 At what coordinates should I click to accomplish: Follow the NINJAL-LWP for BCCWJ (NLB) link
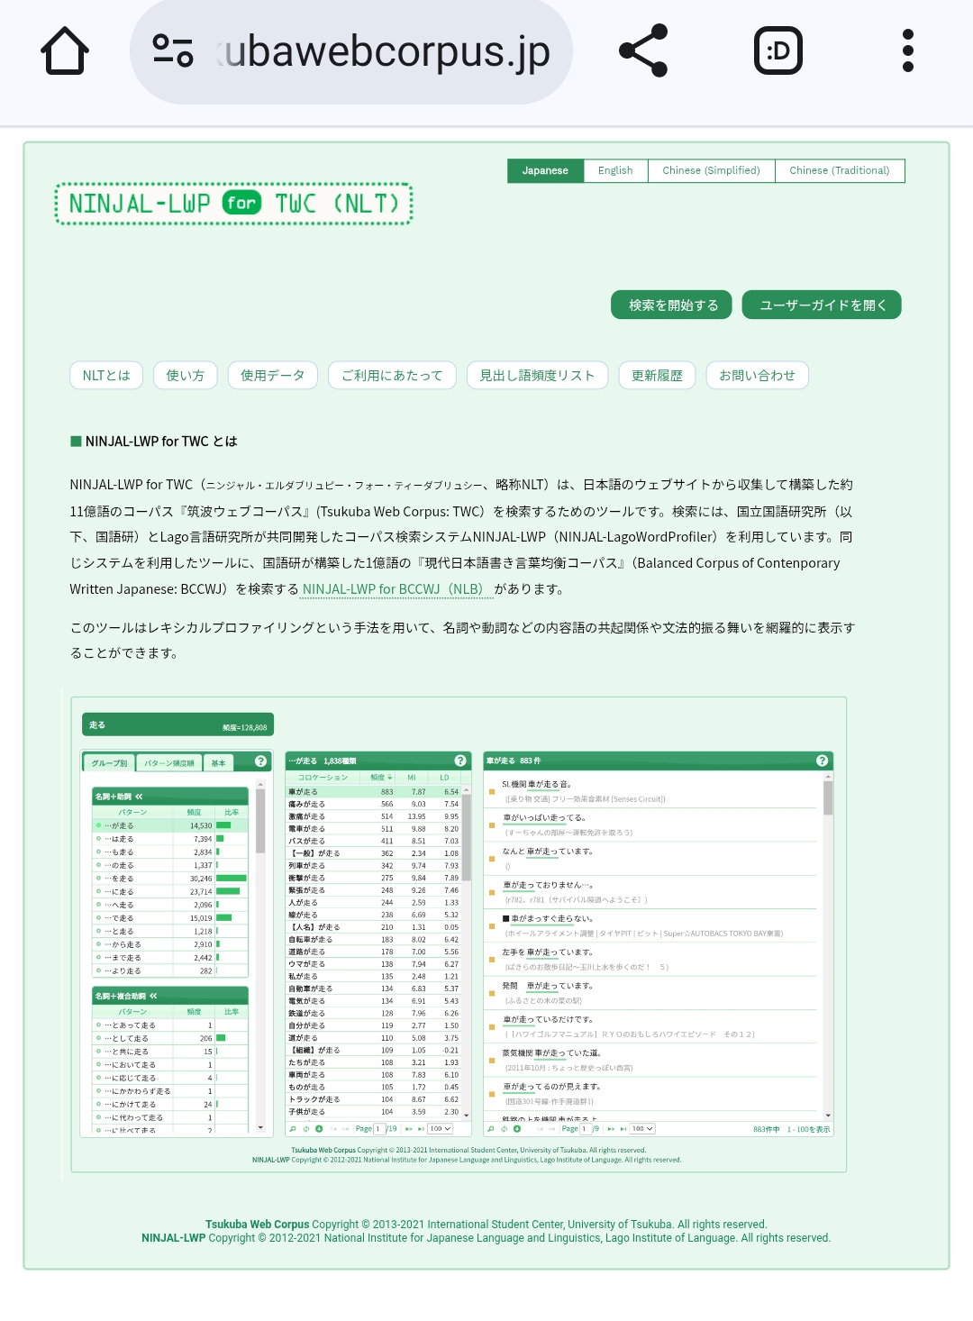coord(397,589)
